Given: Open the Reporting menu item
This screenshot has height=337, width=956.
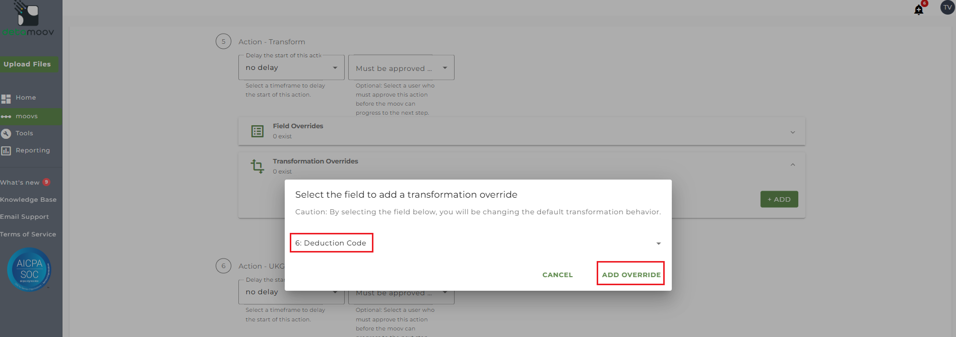Looking at the screenshot, I should 33,150.
